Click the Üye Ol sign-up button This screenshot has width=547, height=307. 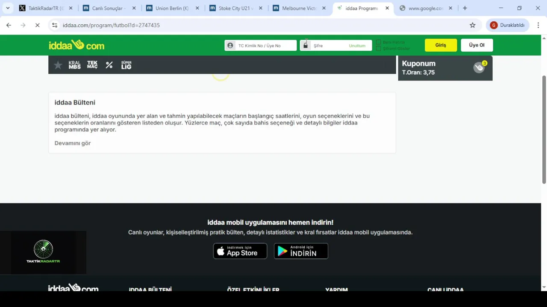tap(476, 45)
